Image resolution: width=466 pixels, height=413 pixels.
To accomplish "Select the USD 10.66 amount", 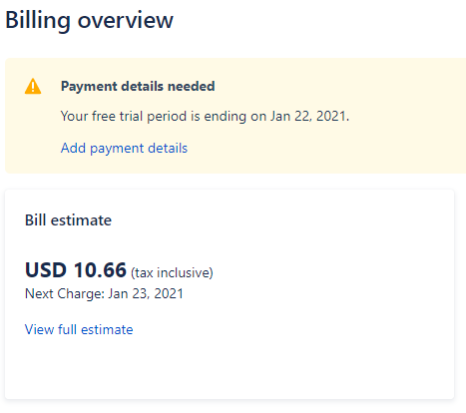I will click(x=76, y=269).
